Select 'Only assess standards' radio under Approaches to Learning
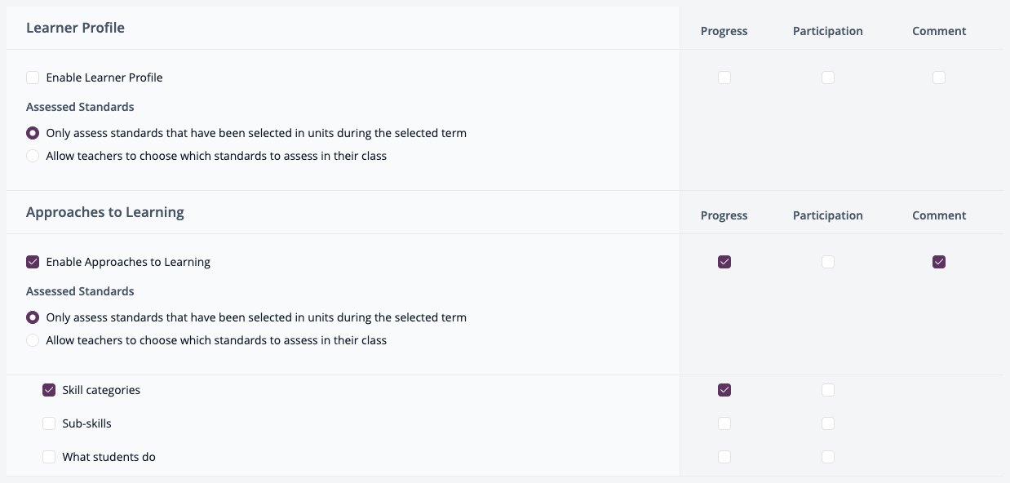 click(33, 317)
